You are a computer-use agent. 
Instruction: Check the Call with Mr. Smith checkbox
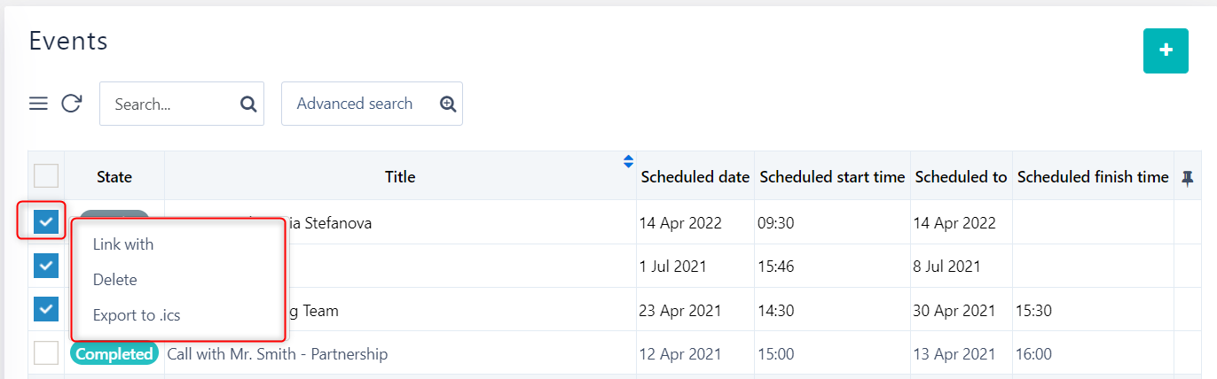point(46,353)
